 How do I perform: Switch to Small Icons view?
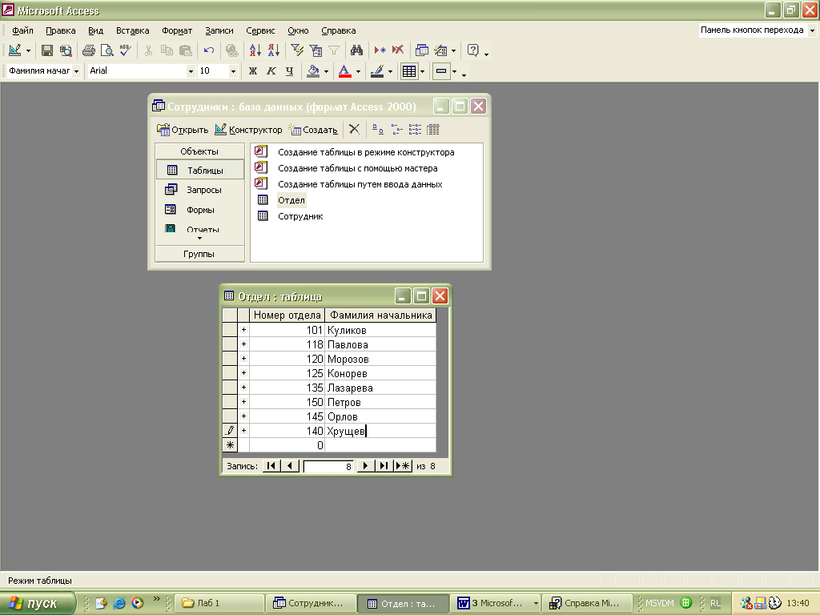click(396, 129)
